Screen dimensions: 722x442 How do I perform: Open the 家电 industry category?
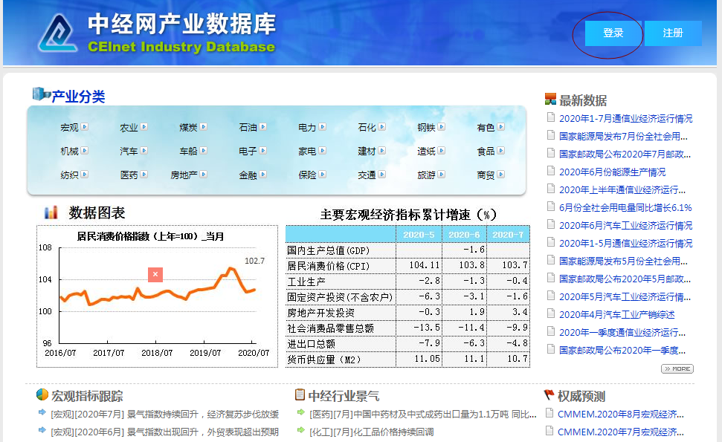pyautogui.click(x=307, y=152)
